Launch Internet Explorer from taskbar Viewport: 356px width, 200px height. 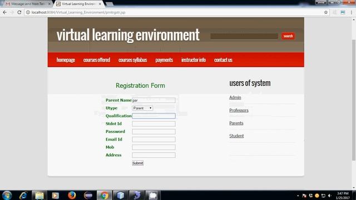coord(23,195)
